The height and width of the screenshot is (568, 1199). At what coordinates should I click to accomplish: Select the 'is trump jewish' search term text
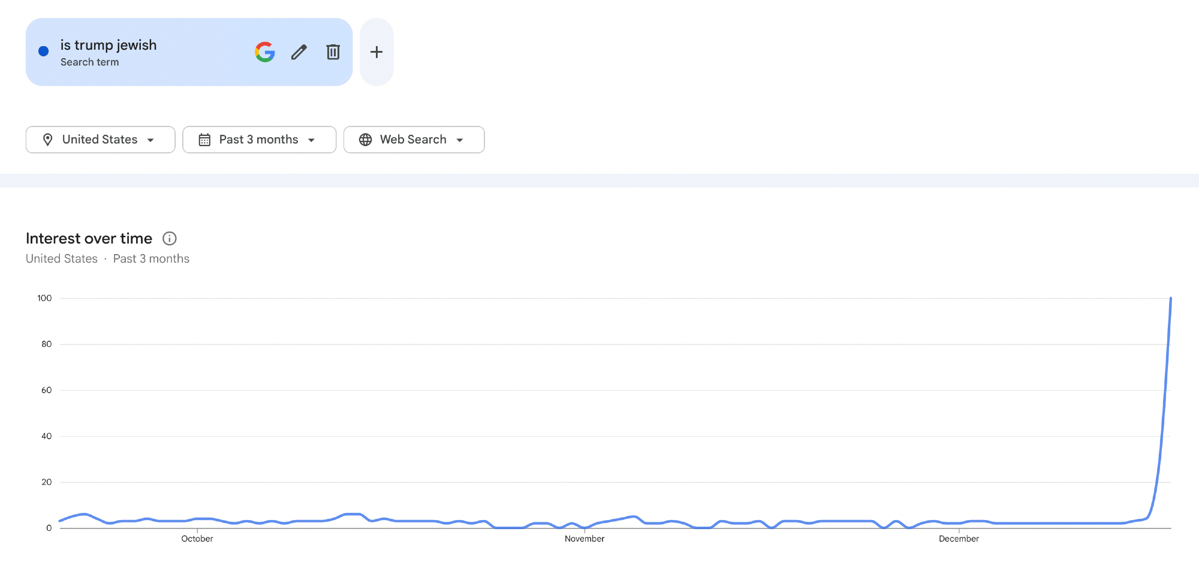[x=109, y=45]
